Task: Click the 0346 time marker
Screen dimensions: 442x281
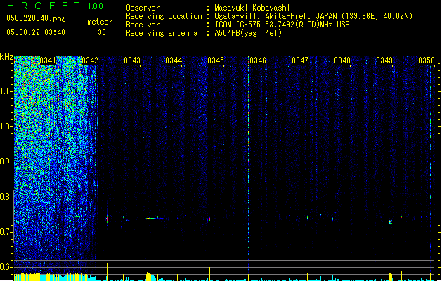Action: pyautogui.click(x=258, y=60)
